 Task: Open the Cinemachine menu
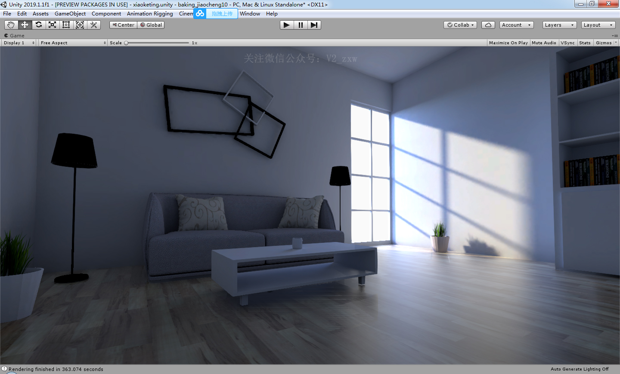pyautogui.click(x=186, y=14)
